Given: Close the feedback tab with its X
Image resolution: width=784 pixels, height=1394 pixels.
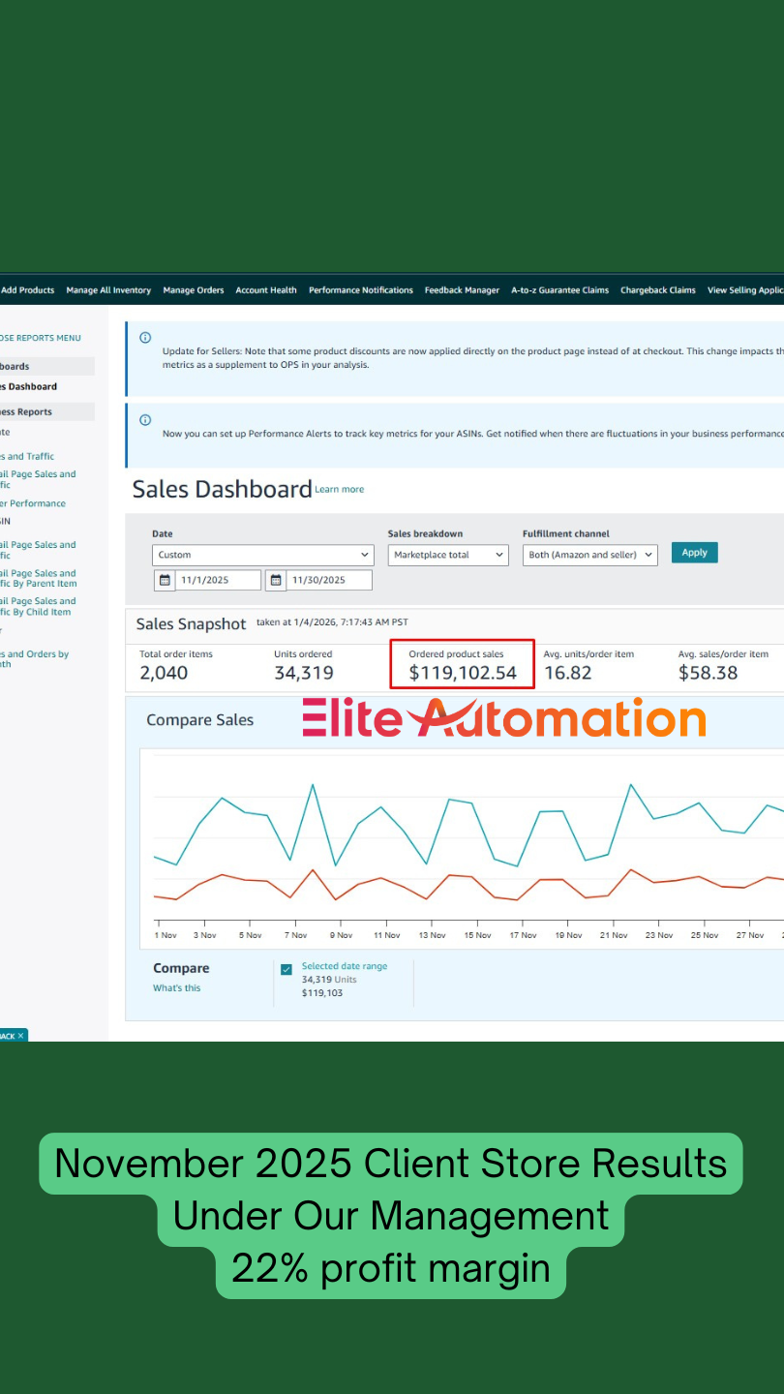Looking at the screenshot, I should [x=20, y=1036].
